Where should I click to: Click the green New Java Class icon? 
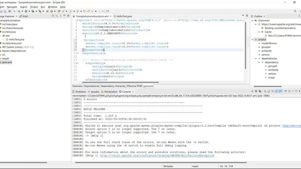coord(52,11)
